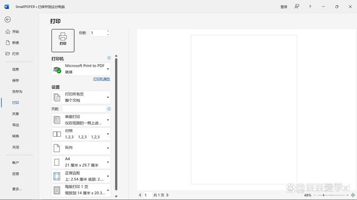
Task: Click the info icon next to 页数 field
Action: click(109, 109)
